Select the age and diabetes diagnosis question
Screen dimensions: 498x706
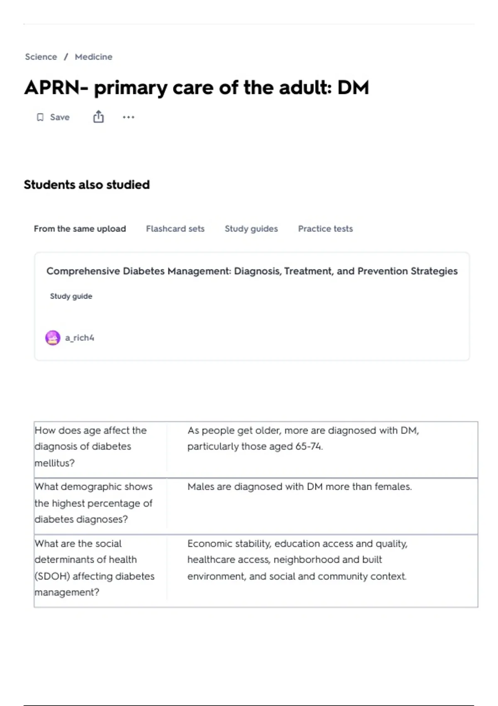click(x=90, y=447)
